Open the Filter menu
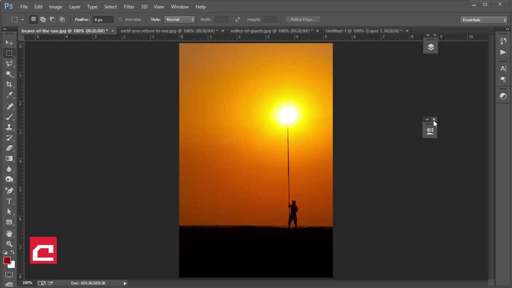 pyautogui.click(x=129, y=7)
